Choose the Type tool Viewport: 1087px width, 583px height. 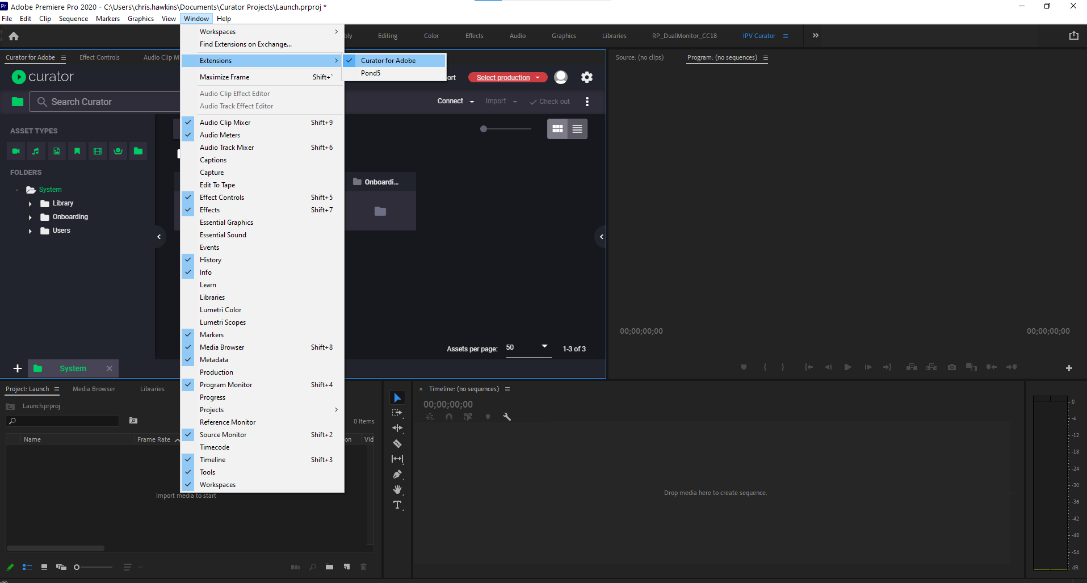pyautogui.click(x=397, y=505)
